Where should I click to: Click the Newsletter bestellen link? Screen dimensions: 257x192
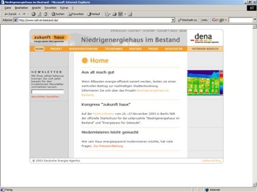[x=45, y=97]
